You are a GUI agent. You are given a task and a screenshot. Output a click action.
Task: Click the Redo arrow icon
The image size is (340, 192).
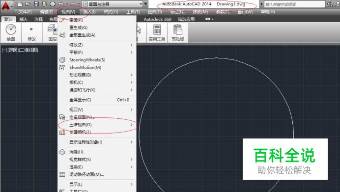(x=73, y=4)
